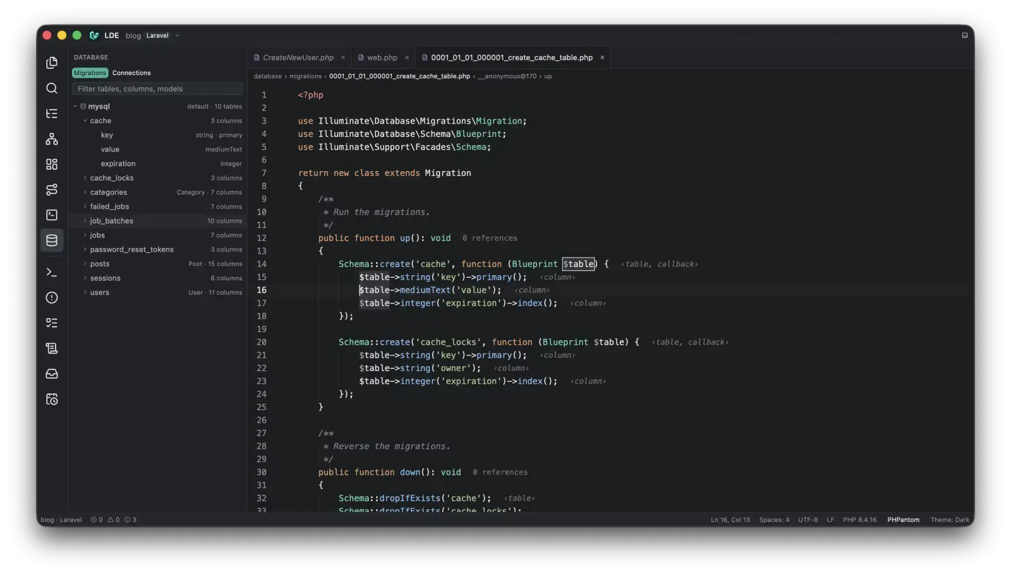Click PHP 8.4.16 version in status bar
The image size is (1011, 575).
pyautogui.click(x=859, y=520)
